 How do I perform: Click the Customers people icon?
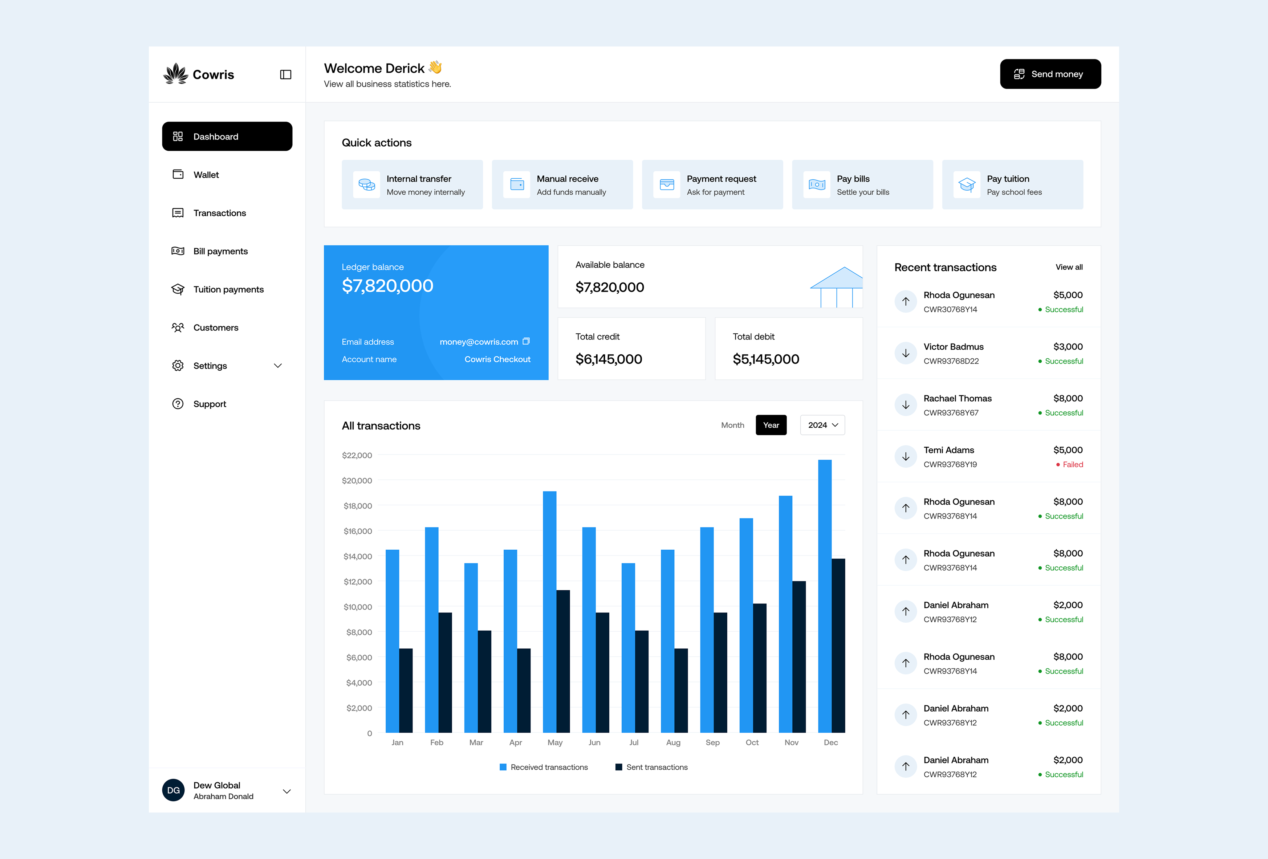pos(178,327)
